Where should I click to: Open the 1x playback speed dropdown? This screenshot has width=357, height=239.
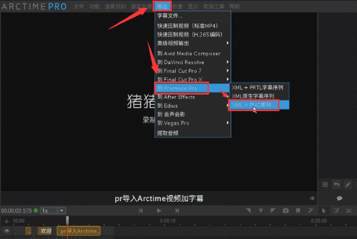tap(54, 210)
